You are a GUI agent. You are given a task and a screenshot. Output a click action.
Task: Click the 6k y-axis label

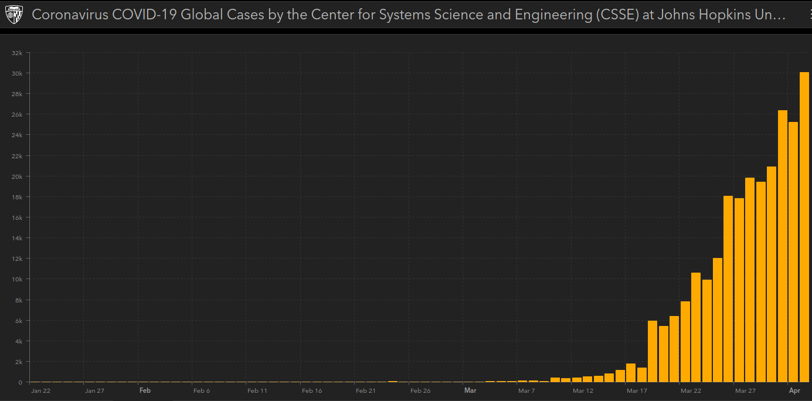click(19, 321)
